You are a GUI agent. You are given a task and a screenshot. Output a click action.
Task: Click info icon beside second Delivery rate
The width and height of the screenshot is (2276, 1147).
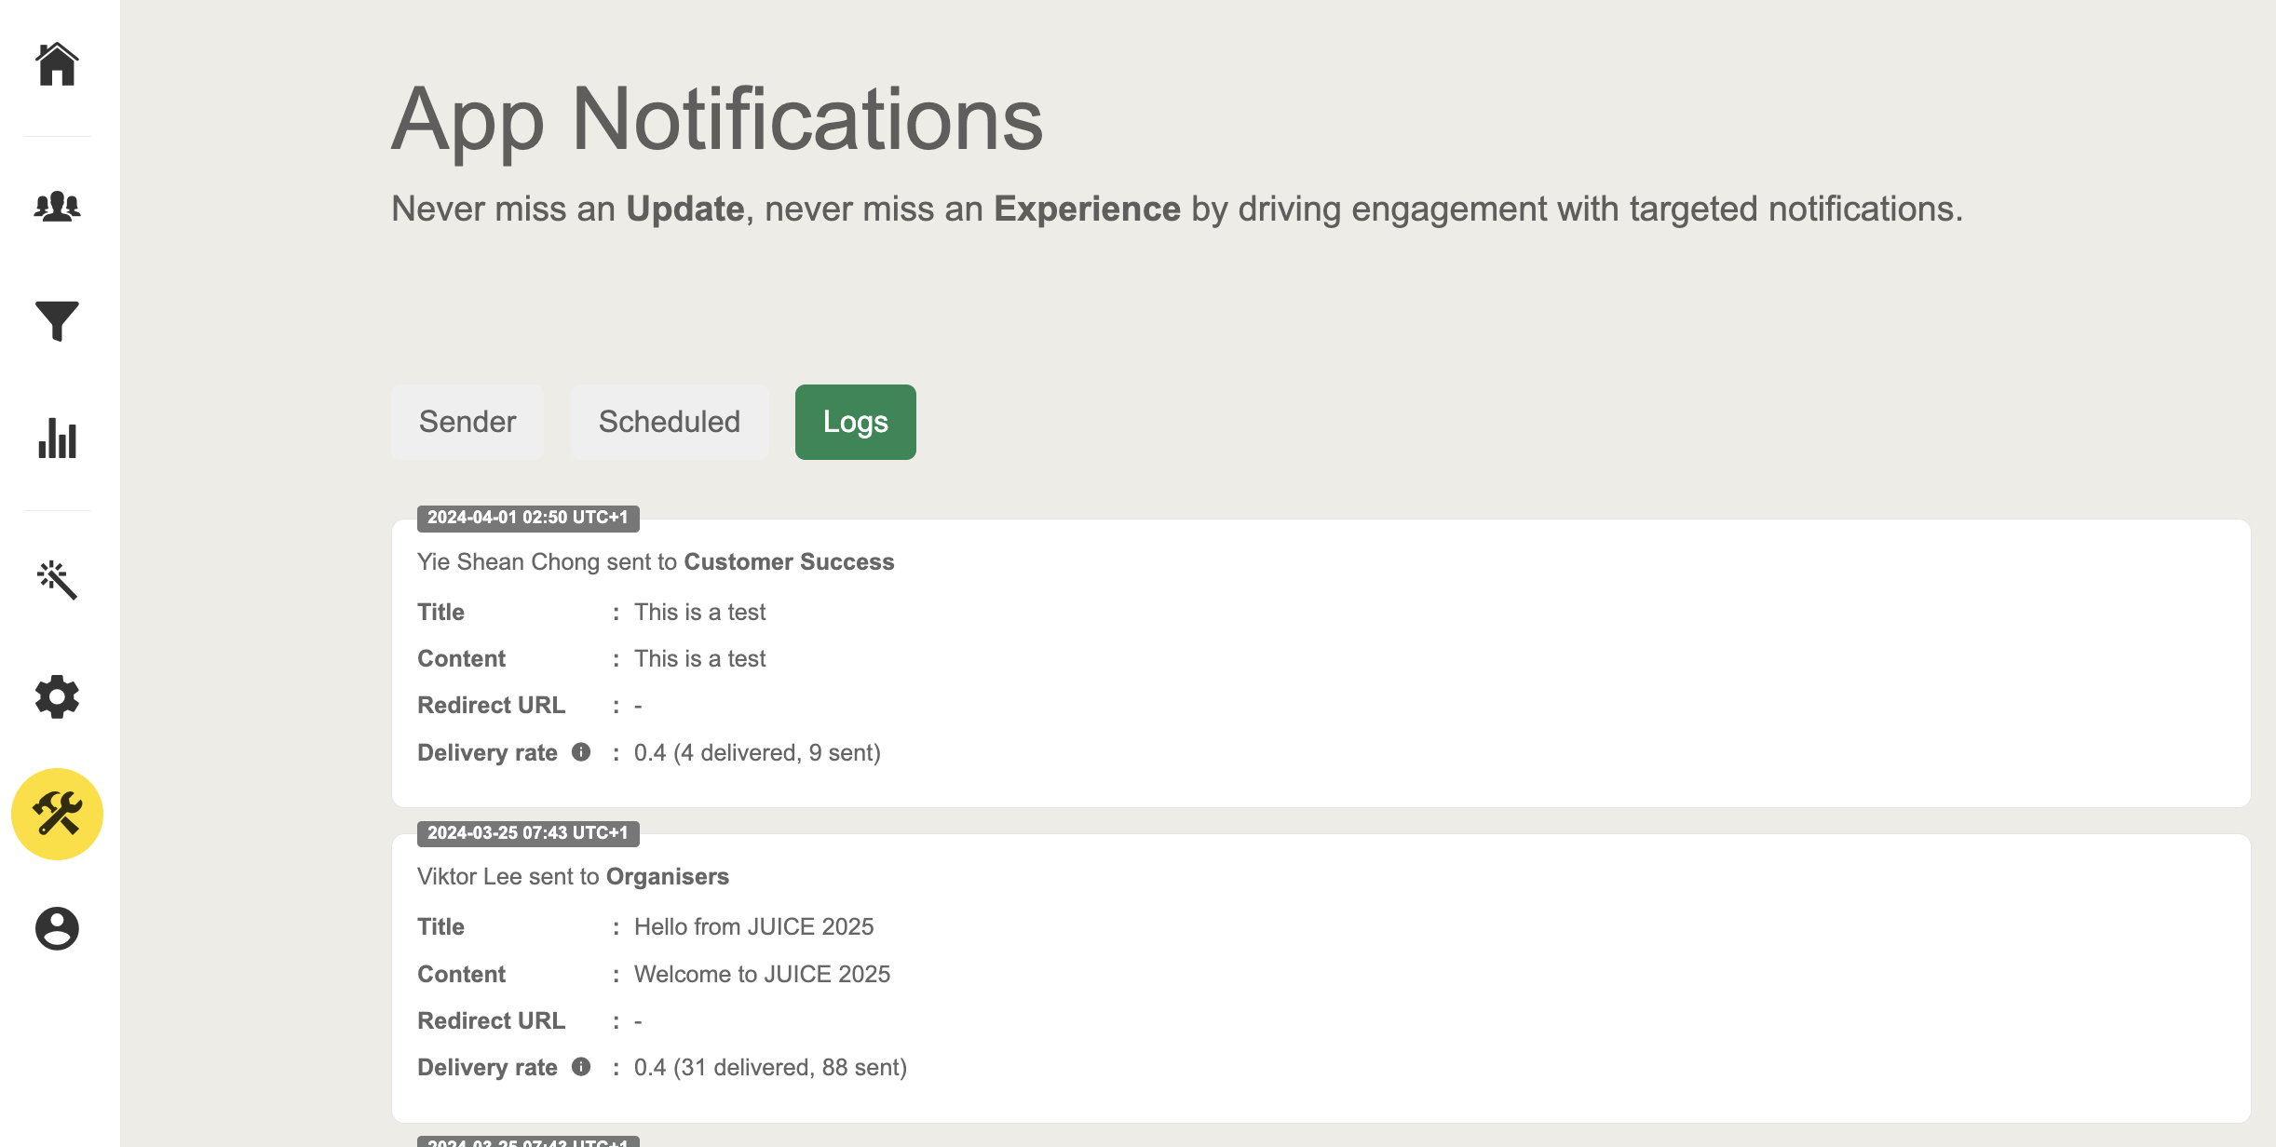pyautogui.click(x=581, y=1067)
